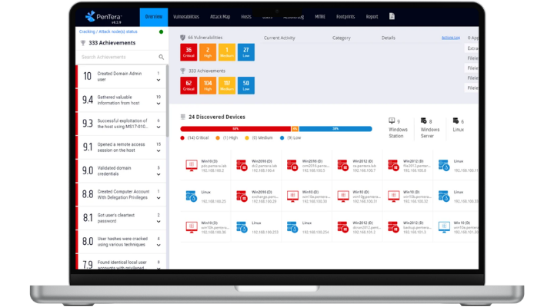Click the (1) High legend entry

pos(227,138)
